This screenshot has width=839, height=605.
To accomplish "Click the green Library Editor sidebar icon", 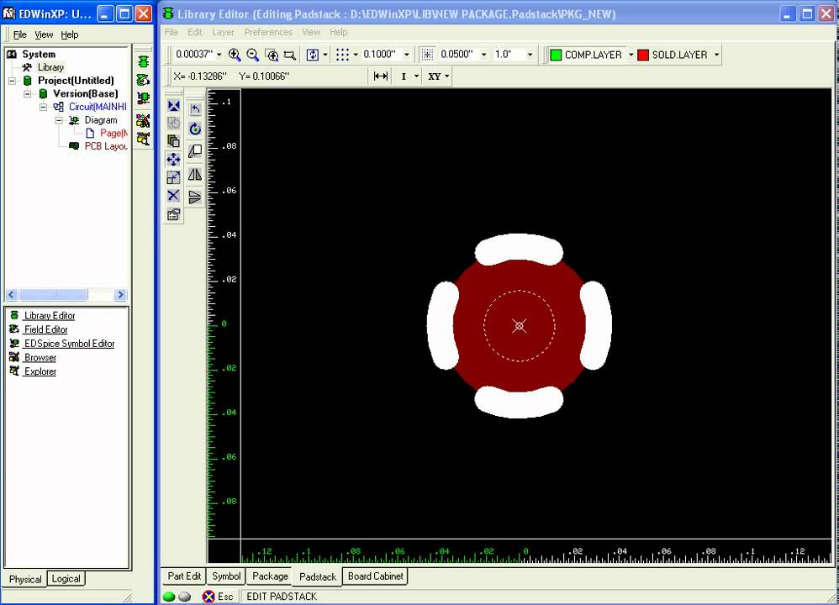I will [143, 61].
